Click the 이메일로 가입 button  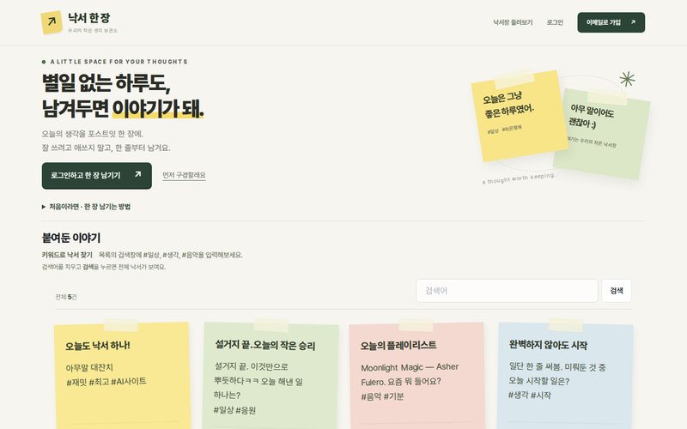click(x=611, y=22)
